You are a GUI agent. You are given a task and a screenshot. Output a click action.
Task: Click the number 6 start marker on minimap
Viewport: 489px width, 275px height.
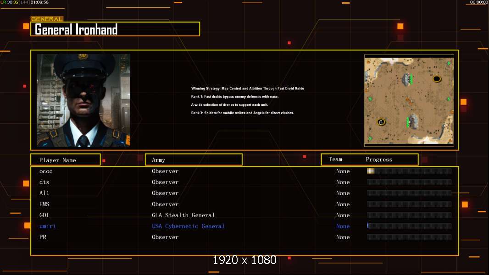381,122
